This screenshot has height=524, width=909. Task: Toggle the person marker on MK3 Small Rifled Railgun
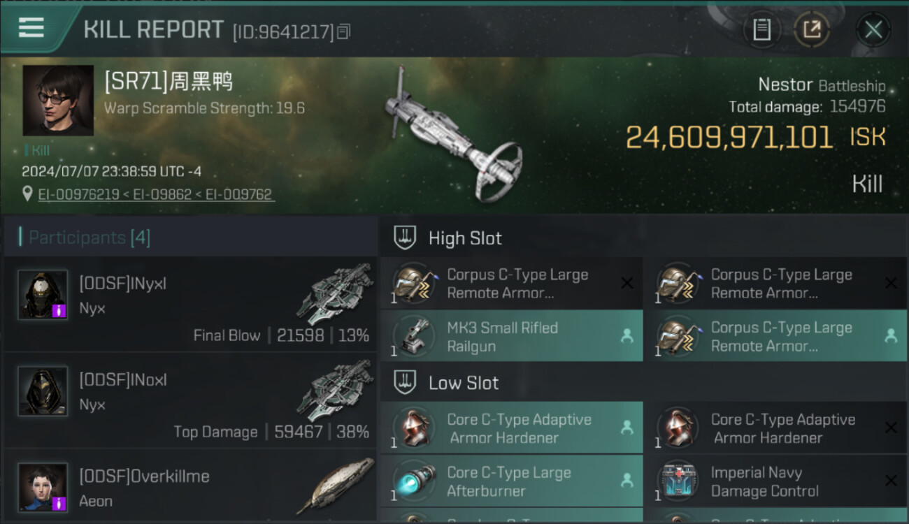pos(627,336)
